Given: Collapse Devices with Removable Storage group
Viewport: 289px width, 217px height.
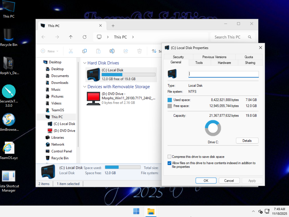Looking at the screenshot, I should 85,87.
